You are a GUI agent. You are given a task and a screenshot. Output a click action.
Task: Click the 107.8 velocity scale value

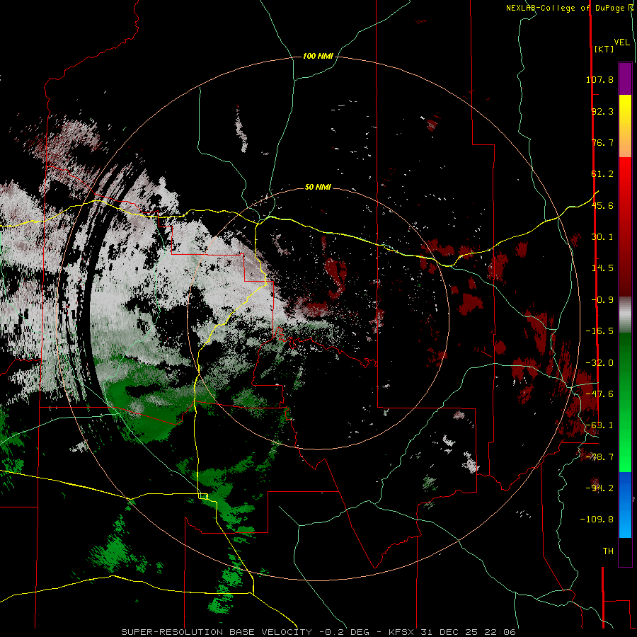tap(599, 79)
